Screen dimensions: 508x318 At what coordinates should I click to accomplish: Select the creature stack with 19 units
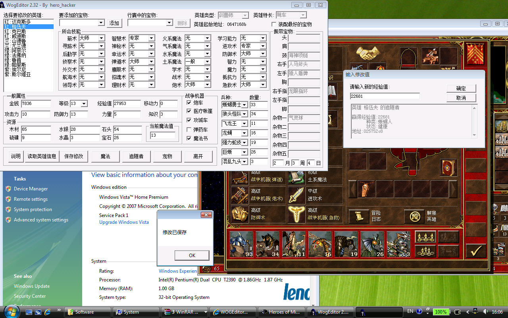coord(346,244)
